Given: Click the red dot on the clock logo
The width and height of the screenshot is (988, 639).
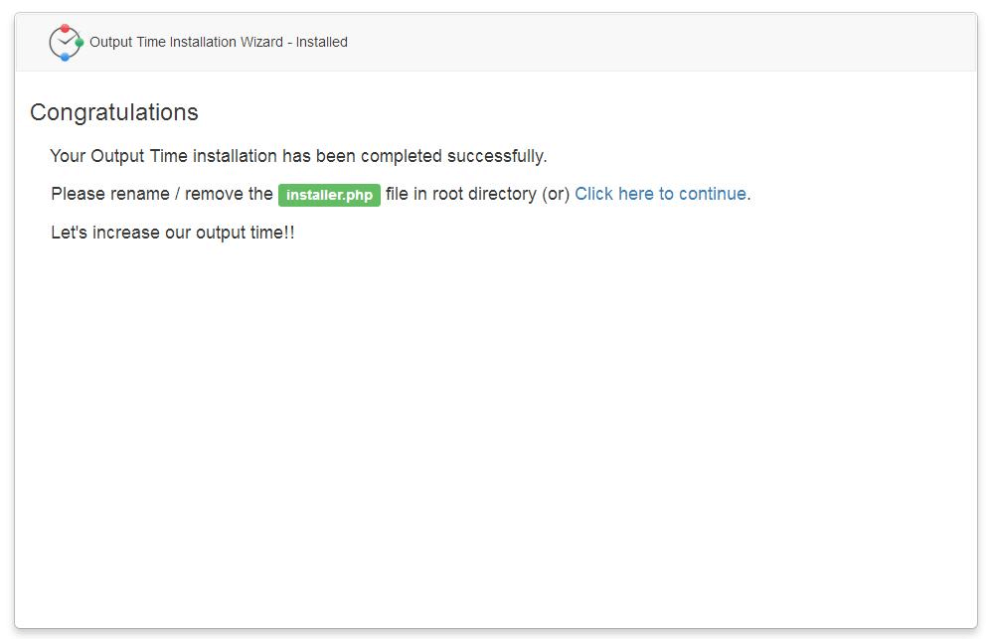Looking at the screenshot, I should click(x=65, y=29).
